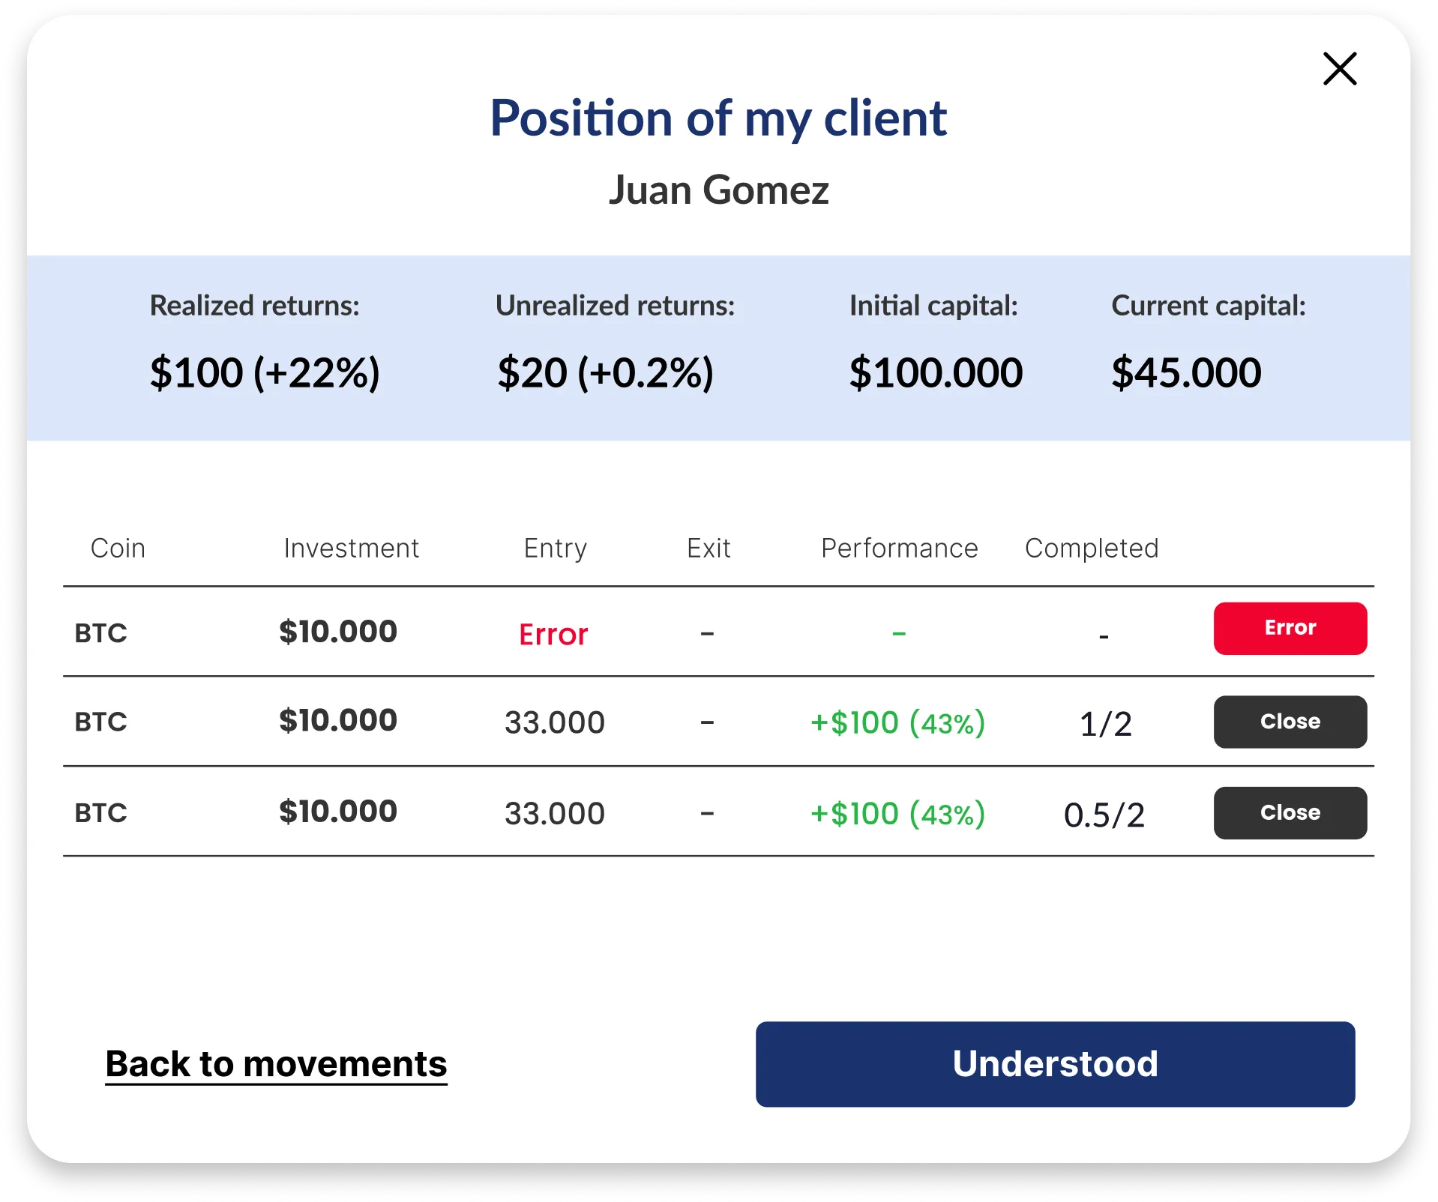Click the first BTC coin label
Screen dimensions: 1438x1202
coord(100,633)
